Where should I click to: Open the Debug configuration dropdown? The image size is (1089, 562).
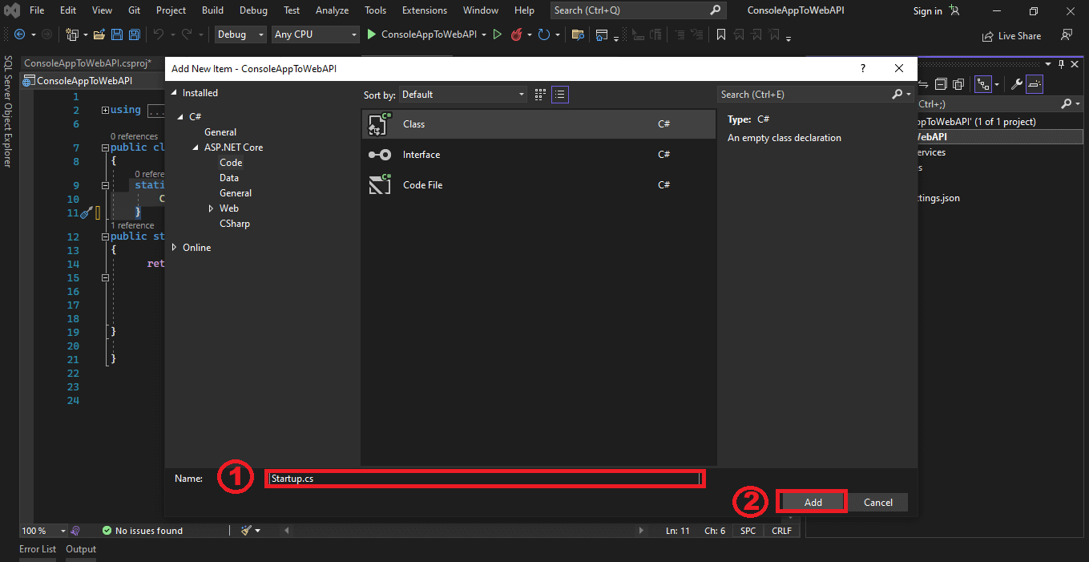click(240, 34)
